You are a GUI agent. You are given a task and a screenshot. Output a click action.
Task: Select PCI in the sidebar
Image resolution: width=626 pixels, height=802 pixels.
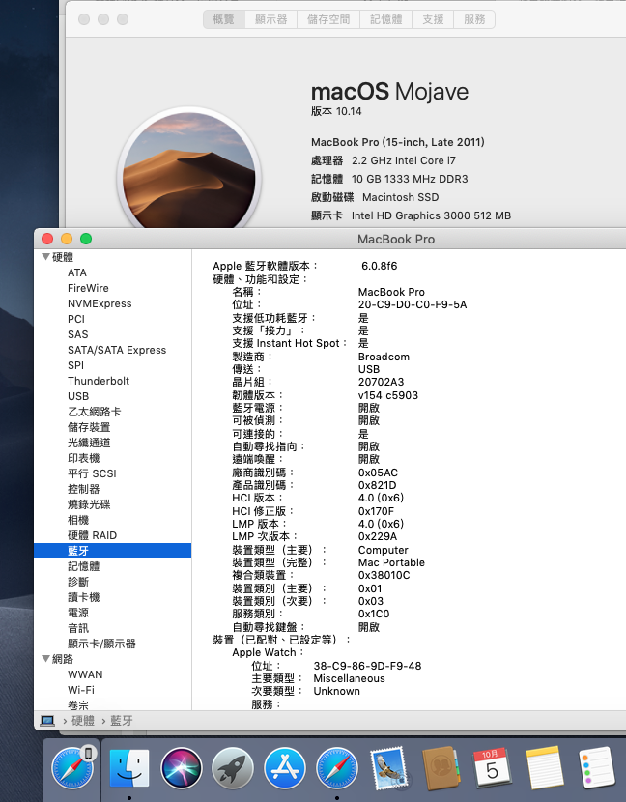(x=76, y=319)
